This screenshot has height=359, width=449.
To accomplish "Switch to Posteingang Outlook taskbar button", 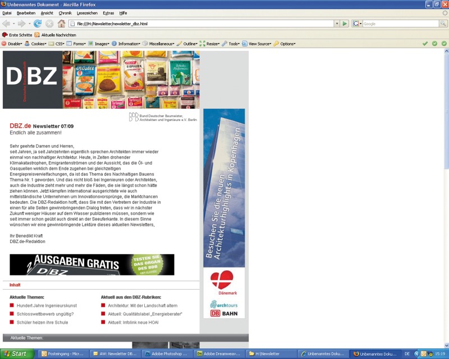I will 62,354.
